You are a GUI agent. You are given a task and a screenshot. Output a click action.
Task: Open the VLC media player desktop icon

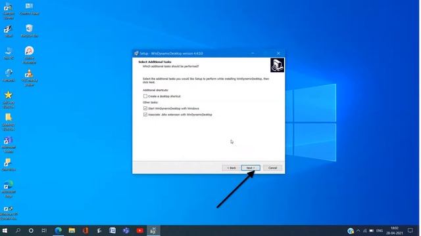click(x=29, y=77)
